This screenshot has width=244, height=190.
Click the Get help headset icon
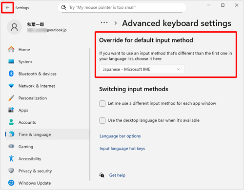(x=102, y=175)
